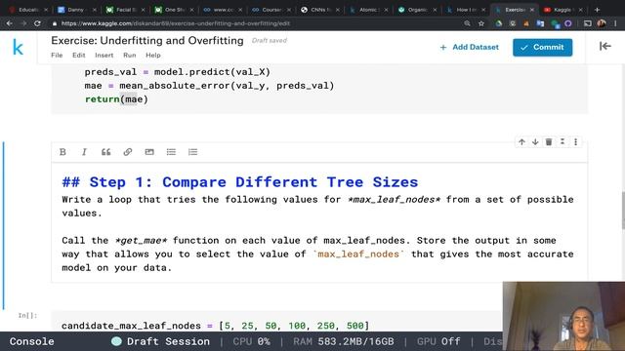
Task: Open the File menu
Action: point(57,56)
